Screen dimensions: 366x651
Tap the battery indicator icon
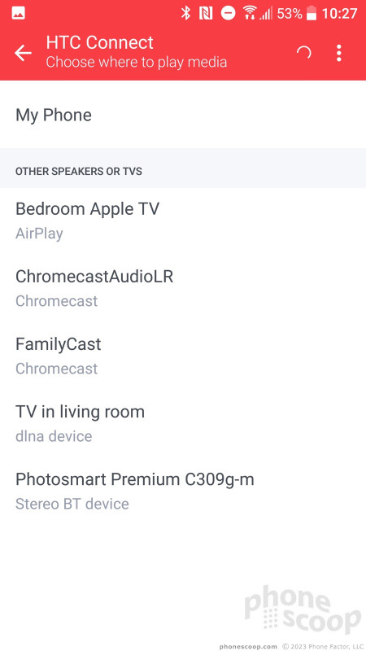[312, 13]
